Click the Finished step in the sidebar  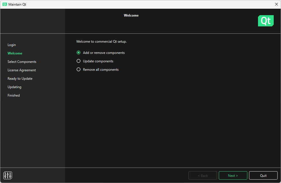click(x=13, y=95)
